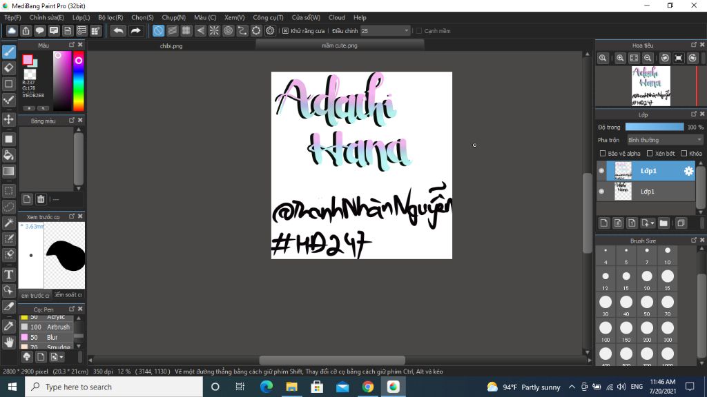Image resolution: width=707 pixels, height=397 pixels.
Task: Open the cloud icon in top toolbar
Action: tap(12, 30)
